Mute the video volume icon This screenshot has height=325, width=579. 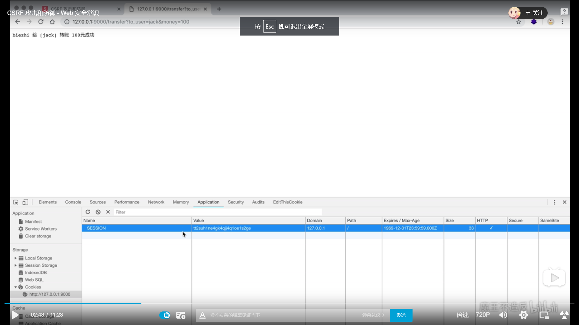(x=503, y=315)
